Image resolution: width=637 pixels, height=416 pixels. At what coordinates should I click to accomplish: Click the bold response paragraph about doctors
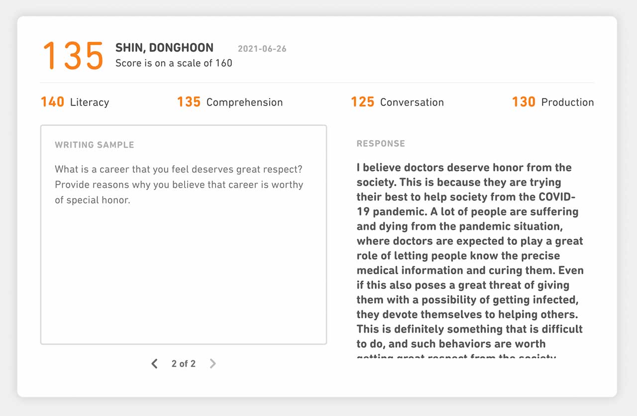pyautogui.click(x=470, y=256)
